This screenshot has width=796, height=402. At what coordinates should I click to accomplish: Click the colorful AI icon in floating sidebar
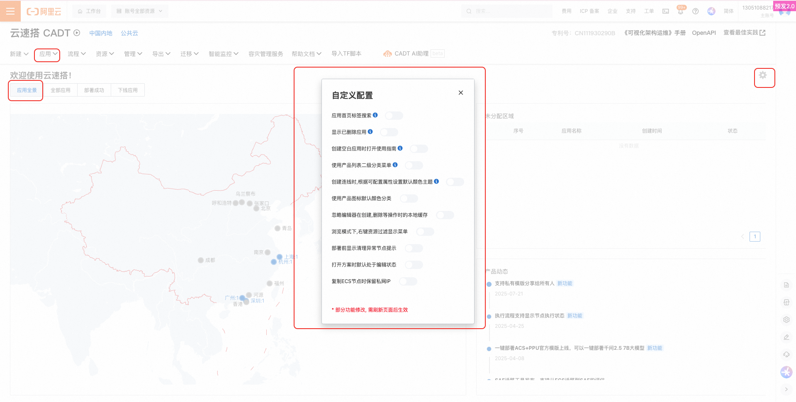tap(786, 372)
